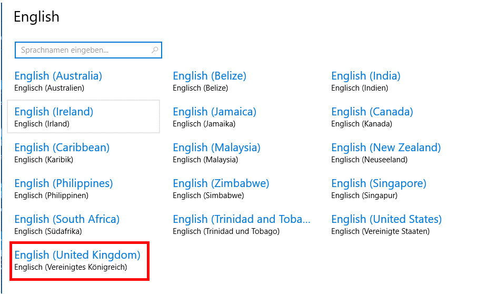Pick English (Jamaica) option
The image size is (477, 294).
click(x=214, y=112)
